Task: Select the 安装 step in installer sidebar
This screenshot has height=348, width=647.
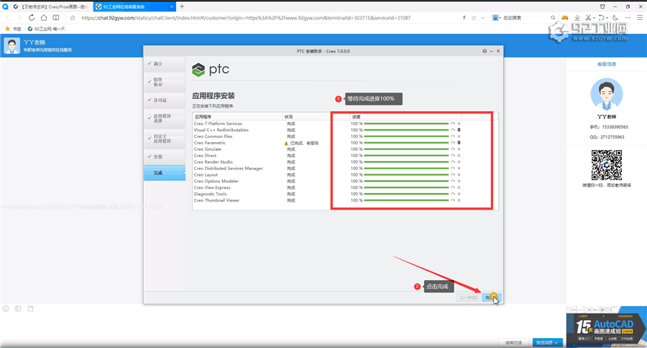Action: click(164, 156)
